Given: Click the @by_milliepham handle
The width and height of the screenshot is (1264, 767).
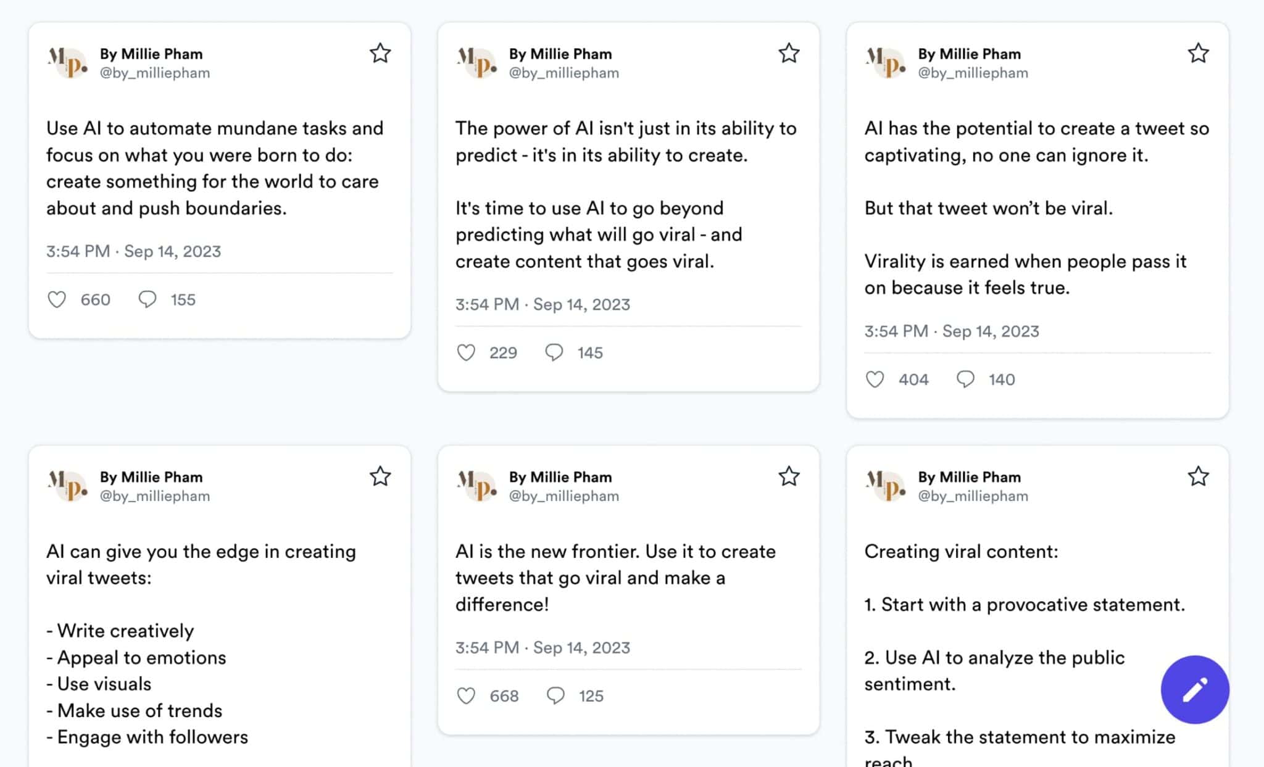Looking at the screenshot, I should click(x=155, y=72).
